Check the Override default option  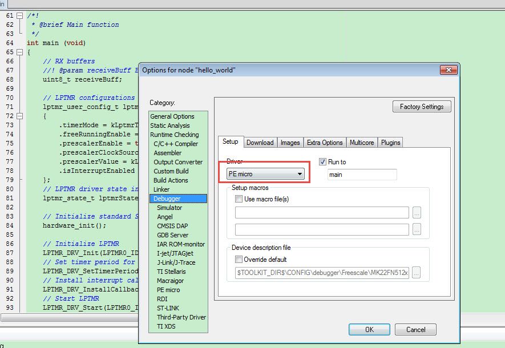[x=239, y=259]
